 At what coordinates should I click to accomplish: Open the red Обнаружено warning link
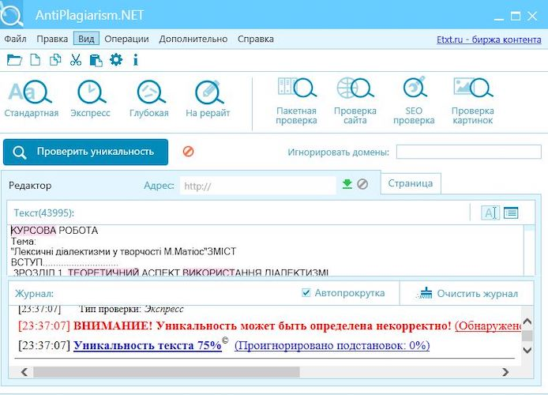coord(487,325)
